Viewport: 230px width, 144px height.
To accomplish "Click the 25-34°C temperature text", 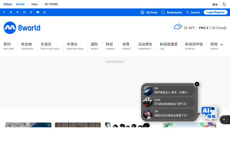I will [189, 28].
